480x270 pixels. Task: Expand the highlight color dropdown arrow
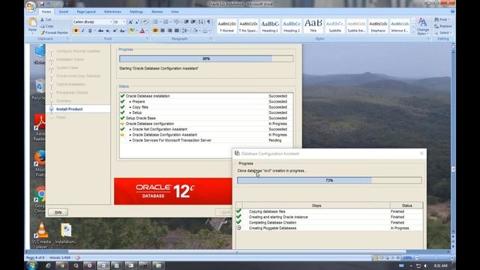pyautogui.click(x=136, y=31)
